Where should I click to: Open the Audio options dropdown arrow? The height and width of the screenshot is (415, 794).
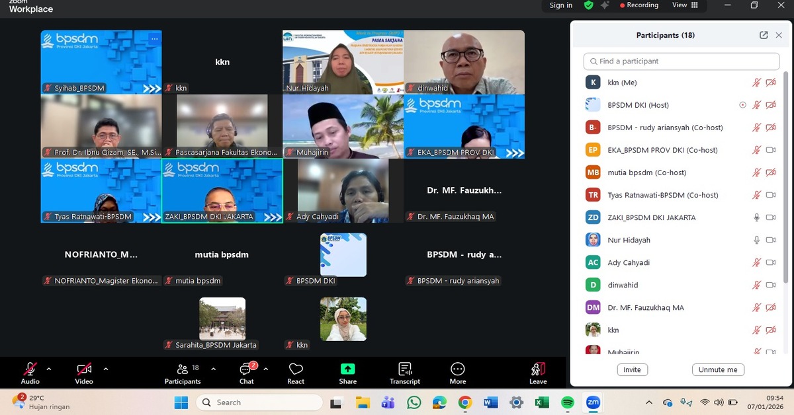tap(48, 369)
